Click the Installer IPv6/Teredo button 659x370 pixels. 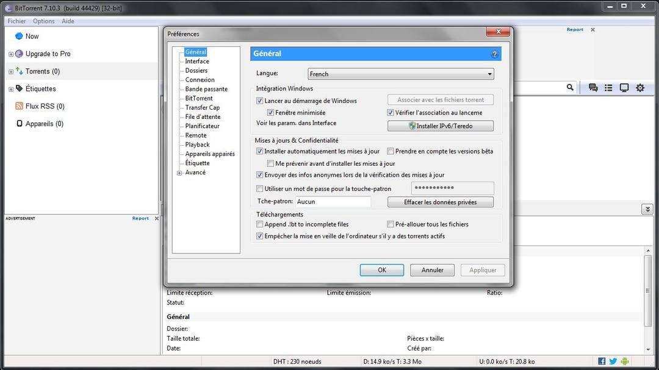pos(441,126)
